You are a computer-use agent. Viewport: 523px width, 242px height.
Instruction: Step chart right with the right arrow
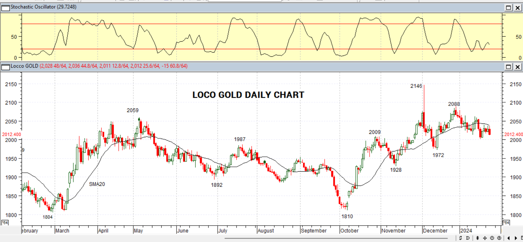point(516,238)
